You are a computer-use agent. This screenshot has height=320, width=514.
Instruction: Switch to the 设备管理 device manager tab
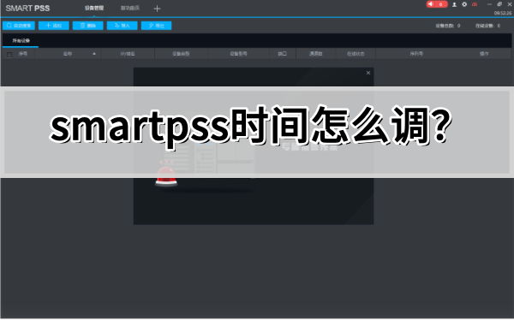[94, 8]
